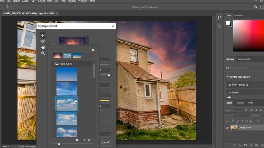Viewport: 264px width, 148px height.
Task: Hide the Background layer with eye icon
Action: [x=227, y=128]
